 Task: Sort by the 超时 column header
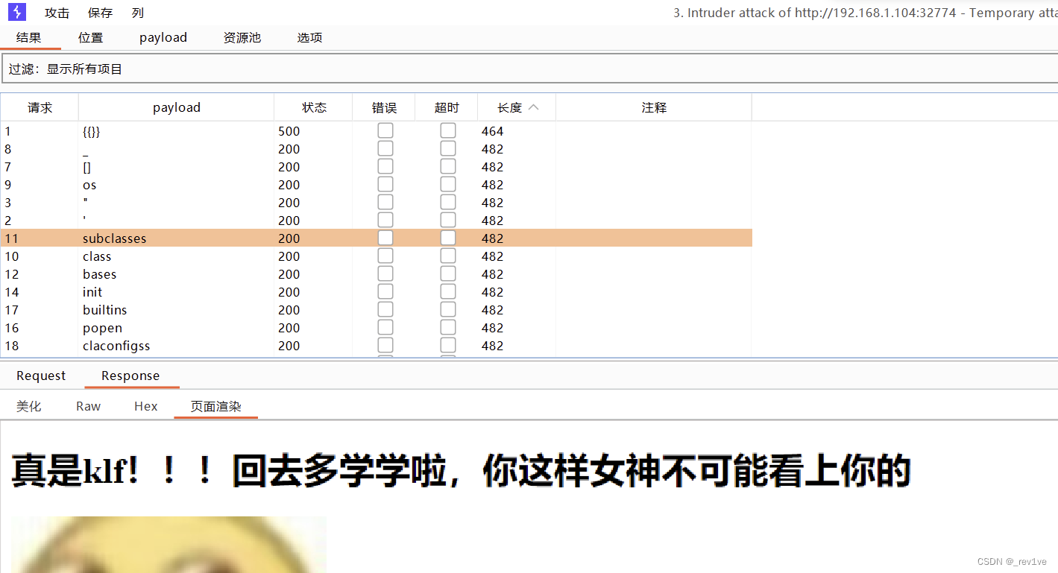[x=447, y=107]
